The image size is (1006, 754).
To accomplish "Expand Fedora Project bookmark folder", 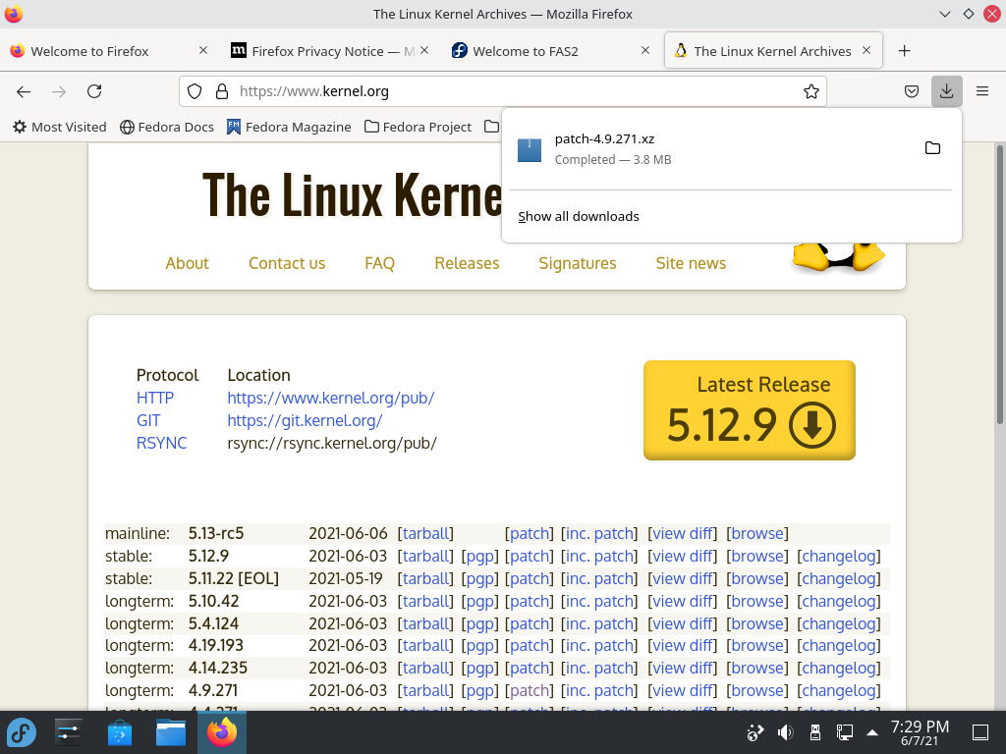I will [x=418, y=127].
